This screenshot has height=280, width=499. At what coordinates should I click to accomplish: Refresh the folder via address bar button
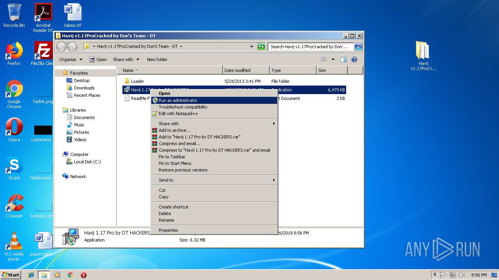click(261, 47)
